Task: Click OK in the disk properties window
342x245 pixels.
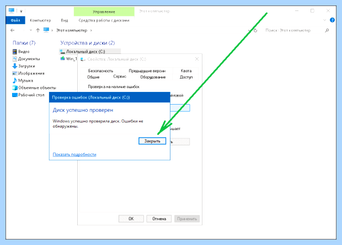Action: click(x=131, y=219)
